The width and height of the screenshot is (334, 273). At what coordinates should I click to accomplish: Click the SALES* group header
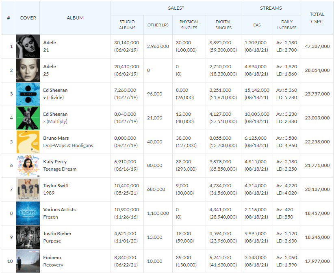[x=176, y=8]
